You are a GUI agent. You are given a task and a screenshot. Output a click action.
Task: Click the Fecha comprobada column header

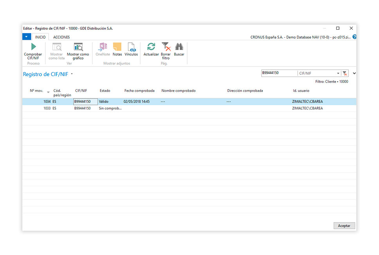[139, 91]
